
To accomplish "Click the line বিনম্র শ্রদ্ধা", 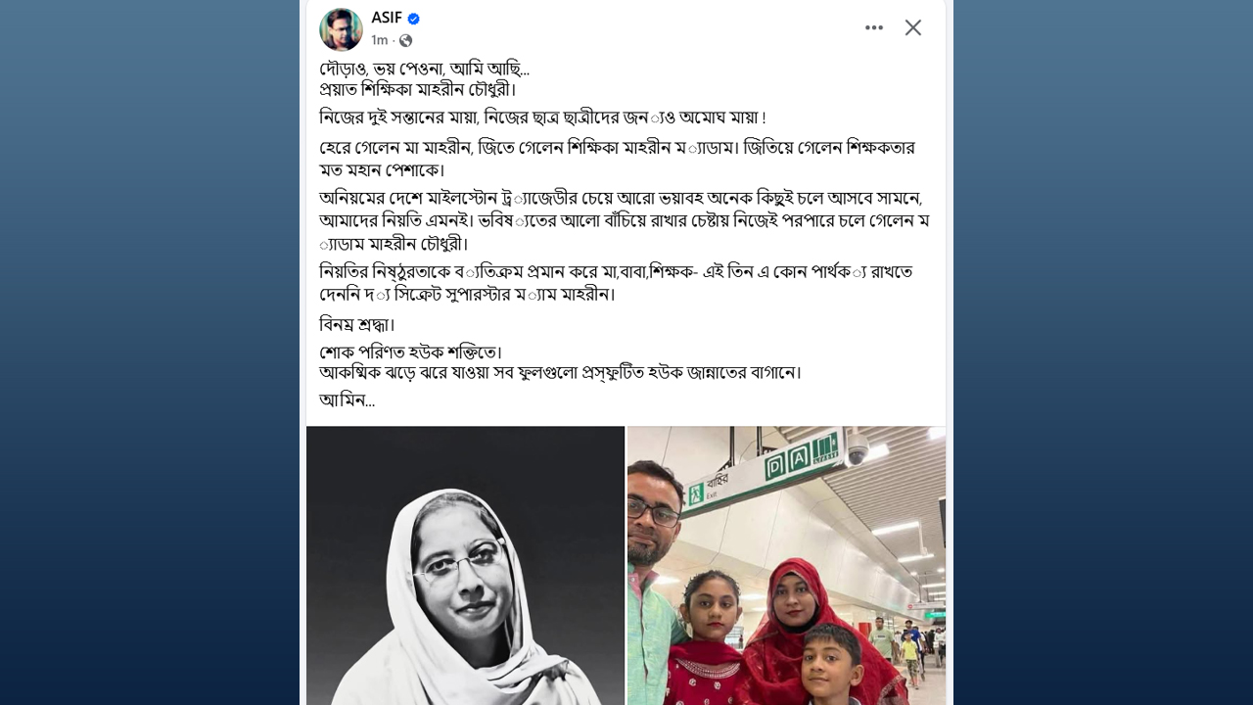I will (357, 324).
